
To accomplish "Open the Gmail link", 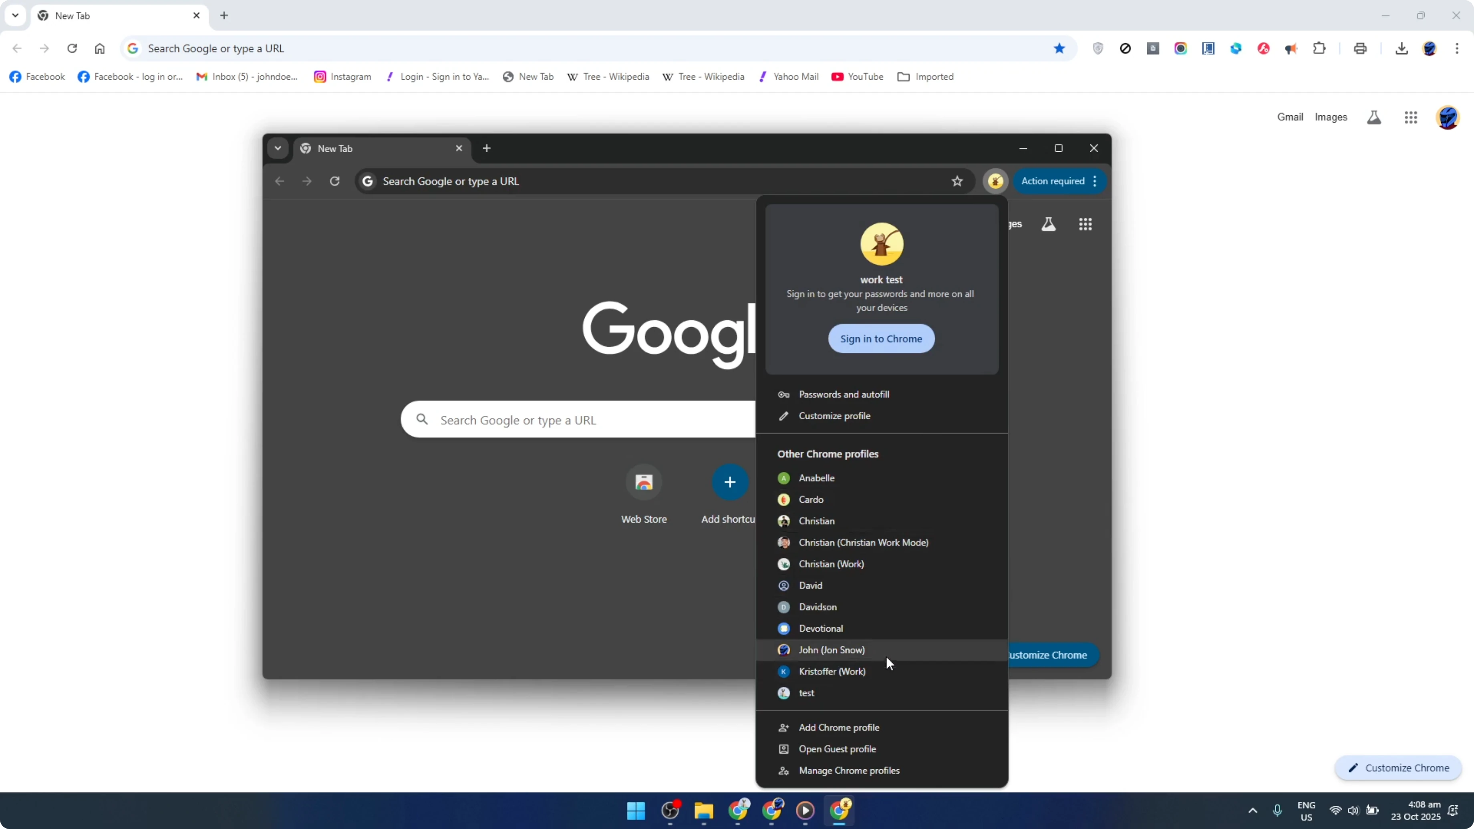I will pyautogui.click(x=1290, y=117).
